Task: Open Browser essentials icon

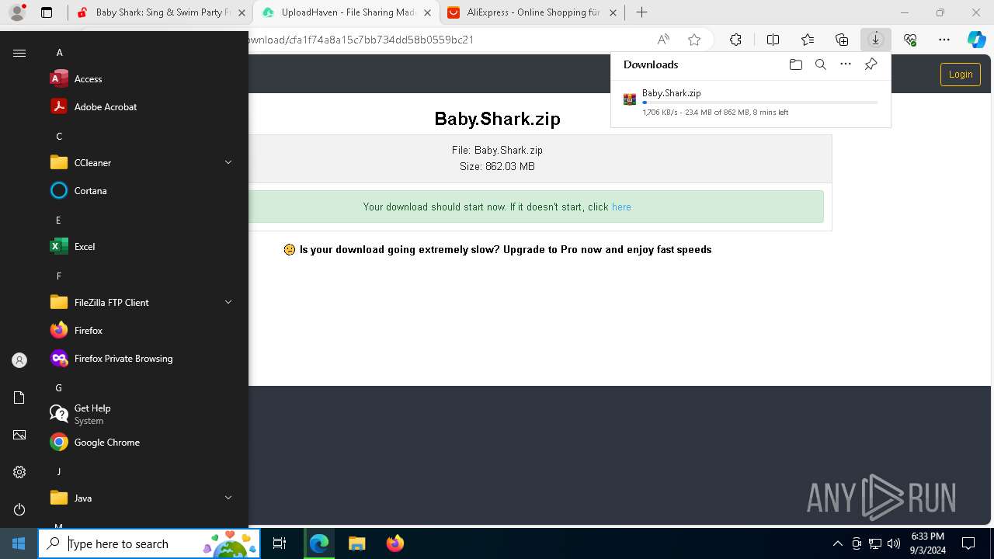Action: click(910, 40)
